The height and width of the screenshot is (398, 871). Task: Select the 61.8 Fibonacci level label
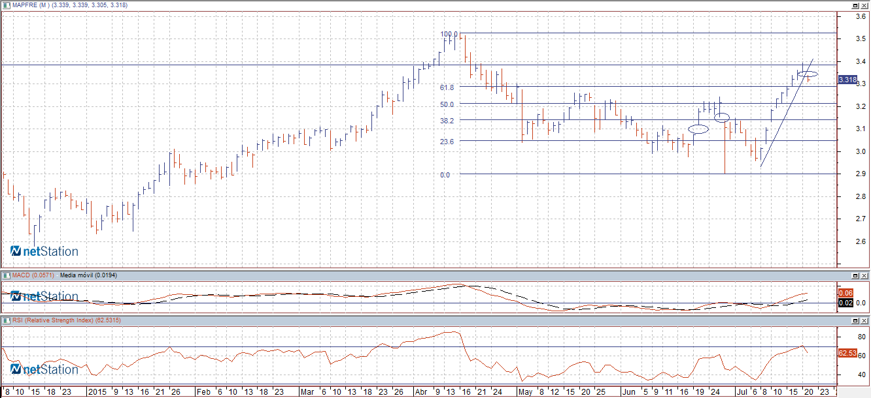coord(447,87)
